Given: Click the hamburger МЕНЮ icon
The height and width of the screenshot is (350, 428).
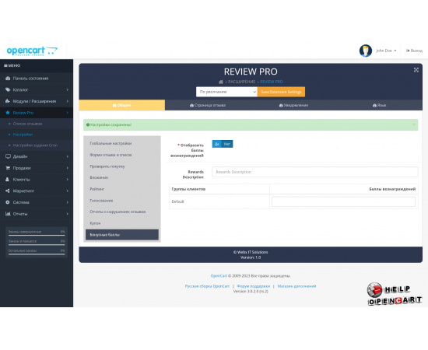Looking at the screenshot, I should [5, 65].
